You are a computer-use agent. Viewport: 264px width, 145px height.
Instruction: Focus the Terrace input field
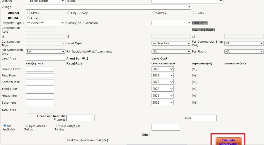coord(204,118)
